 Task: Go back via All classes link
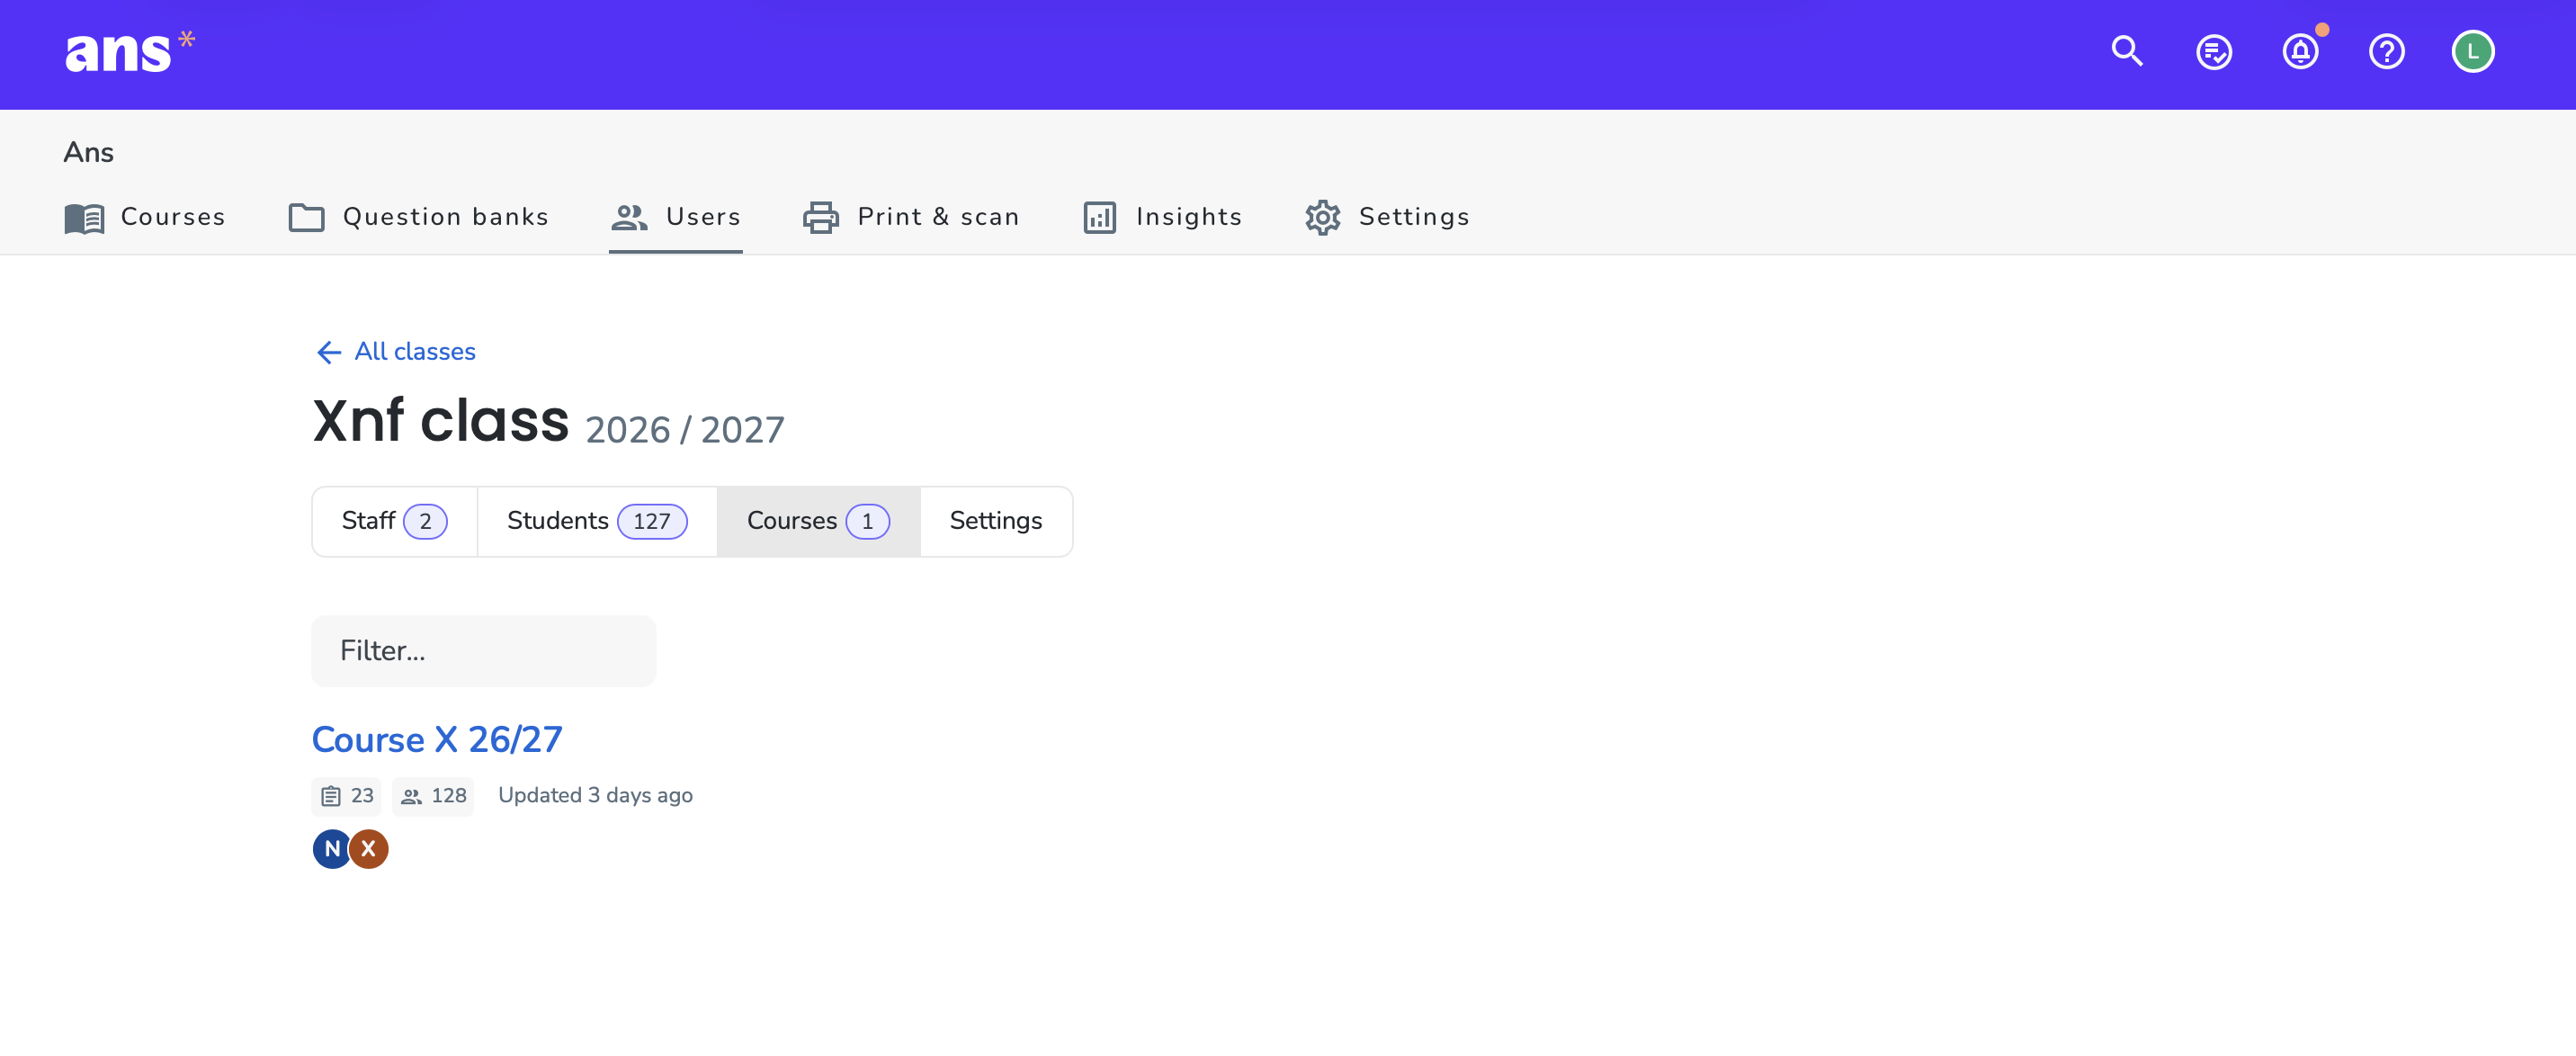(395, 352)
